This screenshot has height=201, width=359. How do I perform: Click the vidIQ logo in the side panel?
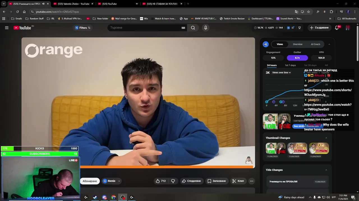[266, 44]
